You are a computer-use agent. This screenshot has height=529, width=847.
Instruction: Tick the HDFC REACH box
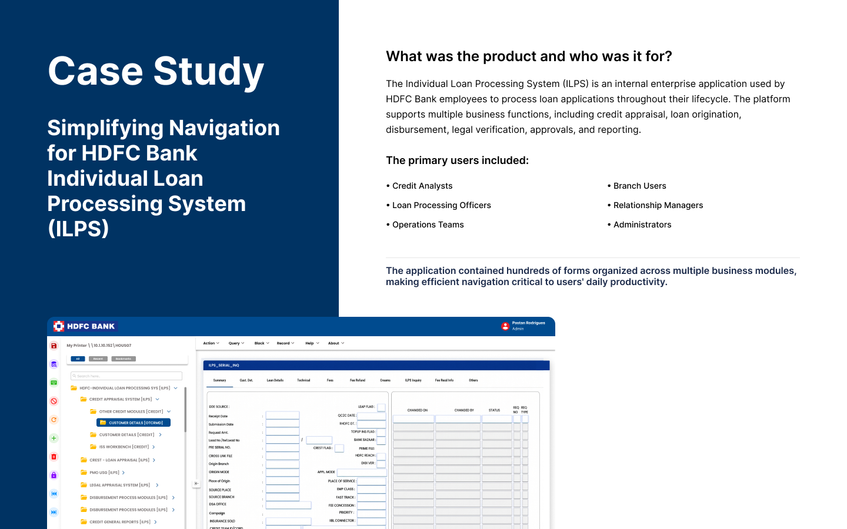coord(381,456)
